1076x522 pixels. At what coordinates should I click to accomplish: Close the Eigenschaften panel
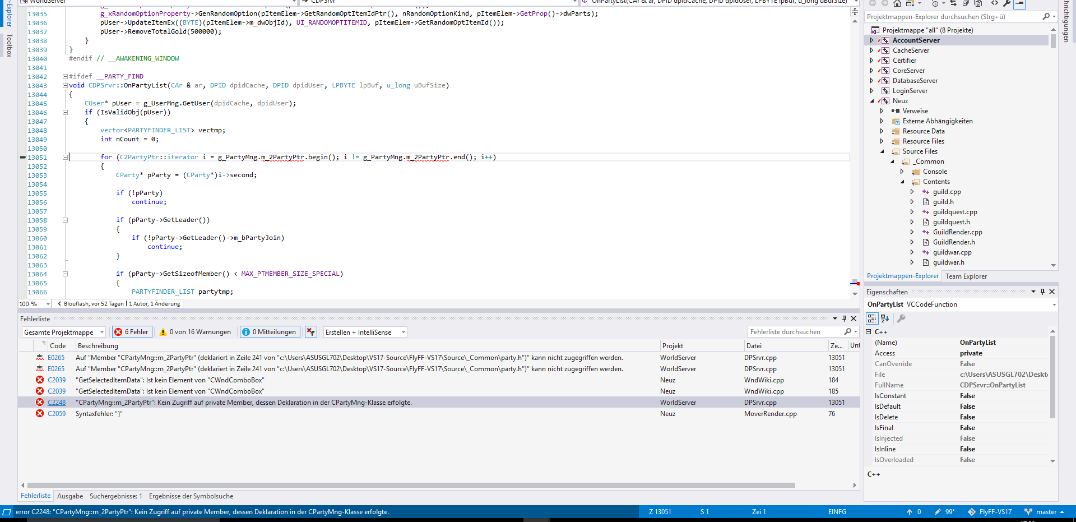click(1052, 292)
